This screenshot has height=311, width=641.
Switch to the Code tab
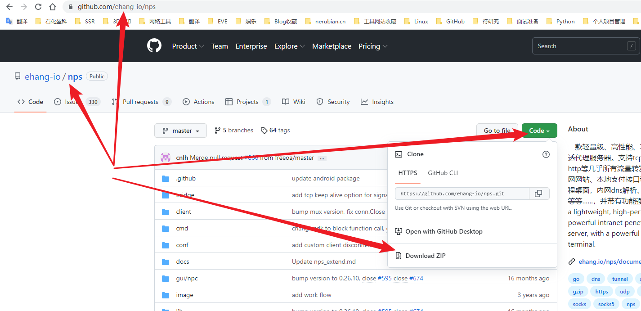pos(30,102)
